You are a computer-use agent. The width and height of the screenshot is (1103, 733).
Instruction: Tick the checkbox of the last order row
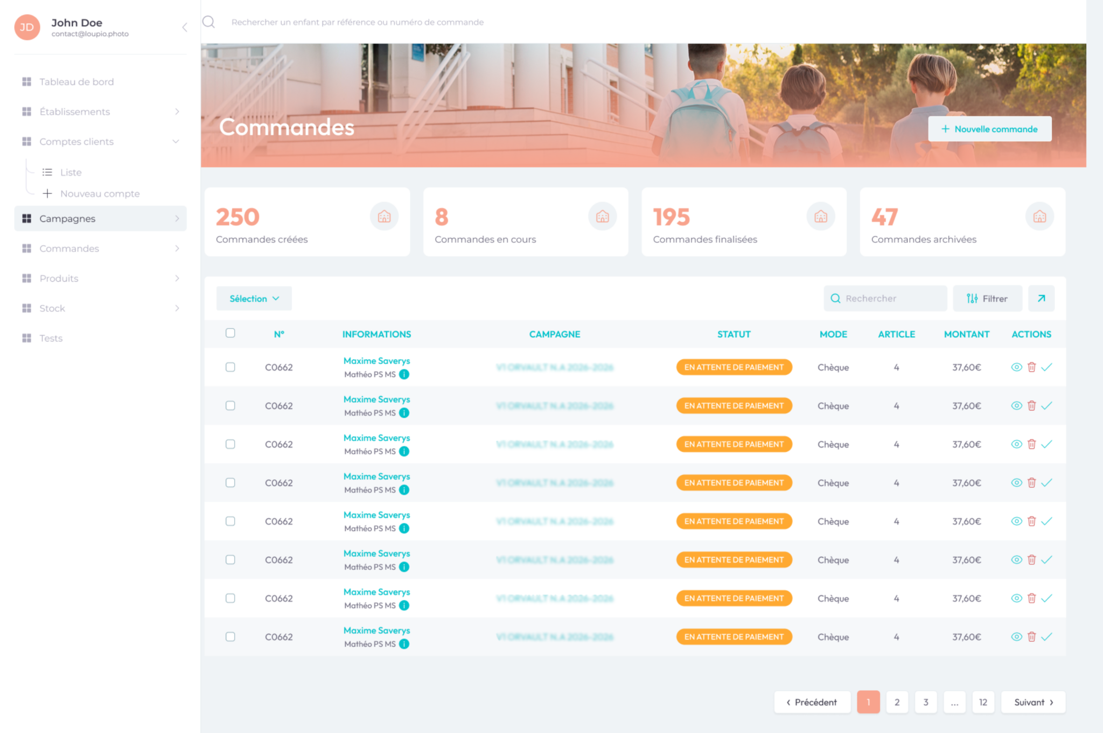[x=231, y=637]
